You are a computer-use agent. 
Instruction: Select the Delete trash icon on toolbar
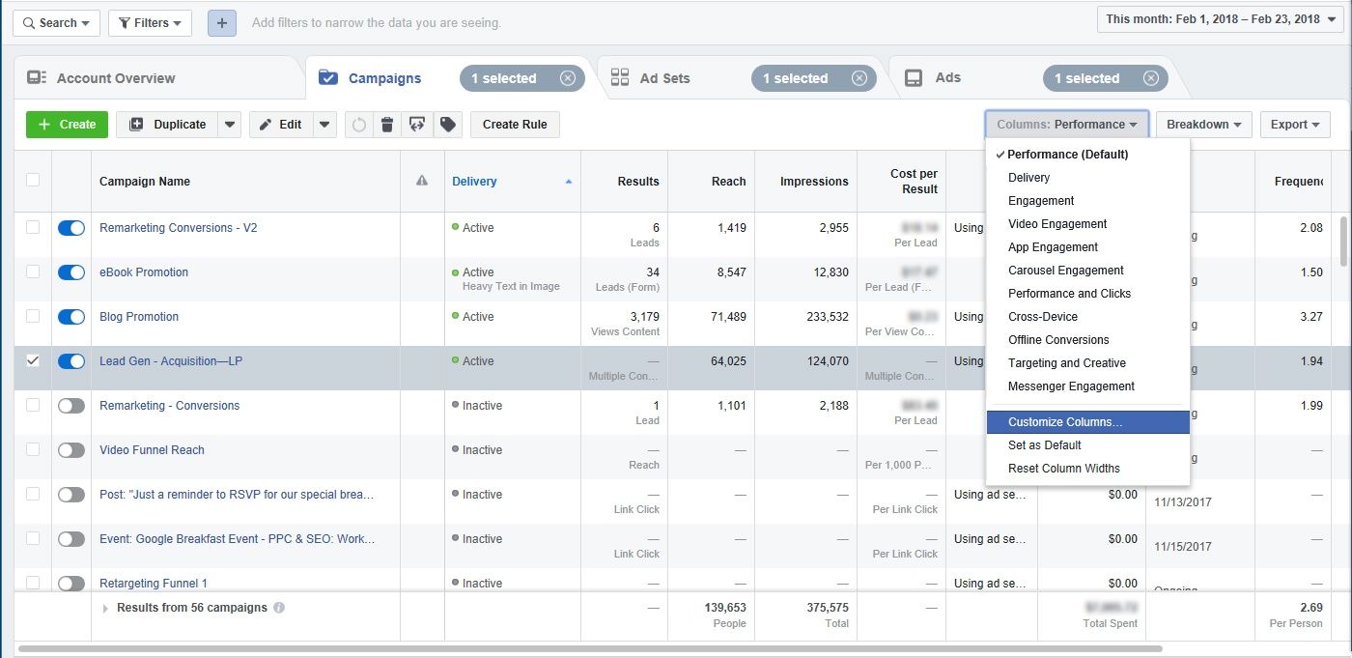coord(387,124)
